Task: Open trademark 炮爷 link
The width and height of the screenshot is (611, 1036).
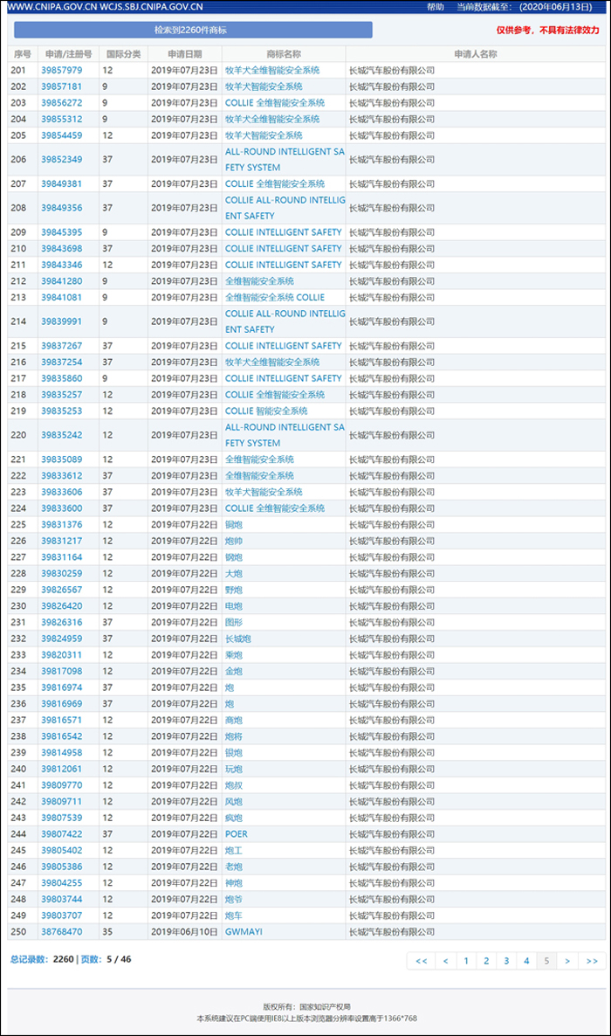Action: click(x=234, y=899)
